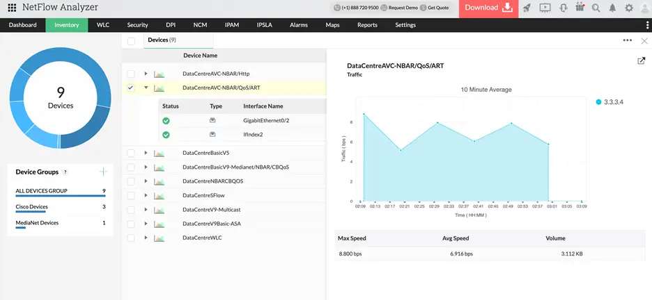Uncheck the DataCentreAVC-NBAR/QoS/ART checkbox
Image resolution: width=652 pixels, height=300 pixels.
(131, 87)
